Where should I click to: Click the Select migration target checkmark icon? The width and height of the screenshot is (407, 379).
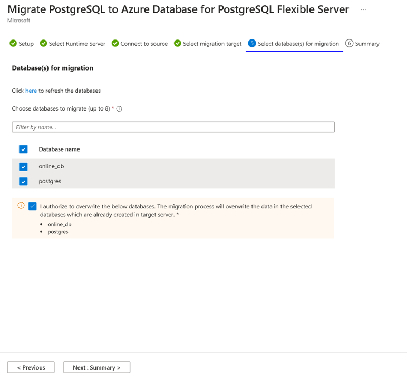point(178,44)
